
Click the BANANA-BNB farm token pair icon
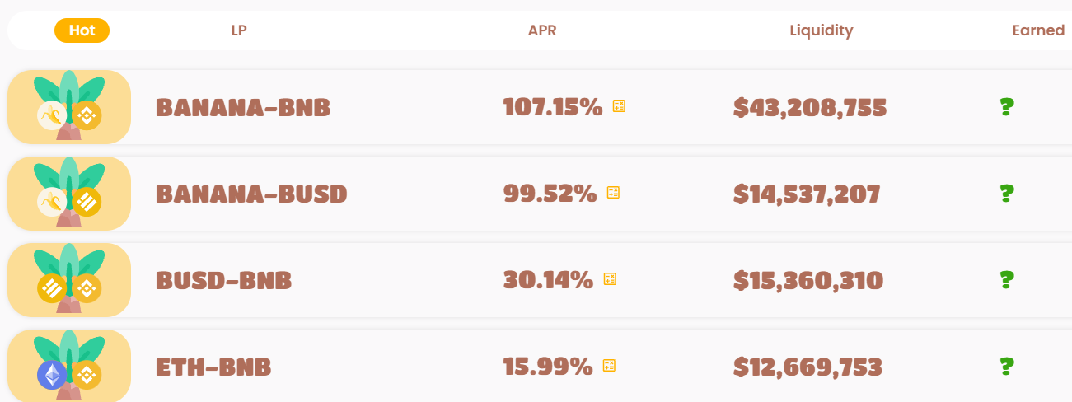pos(69,107)
